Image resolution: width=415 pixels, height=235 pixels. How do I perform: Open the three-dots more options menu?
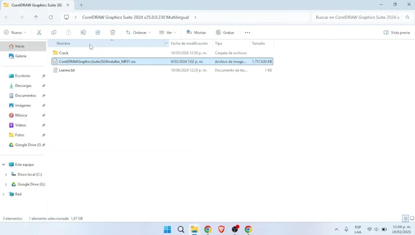[247, 33]
